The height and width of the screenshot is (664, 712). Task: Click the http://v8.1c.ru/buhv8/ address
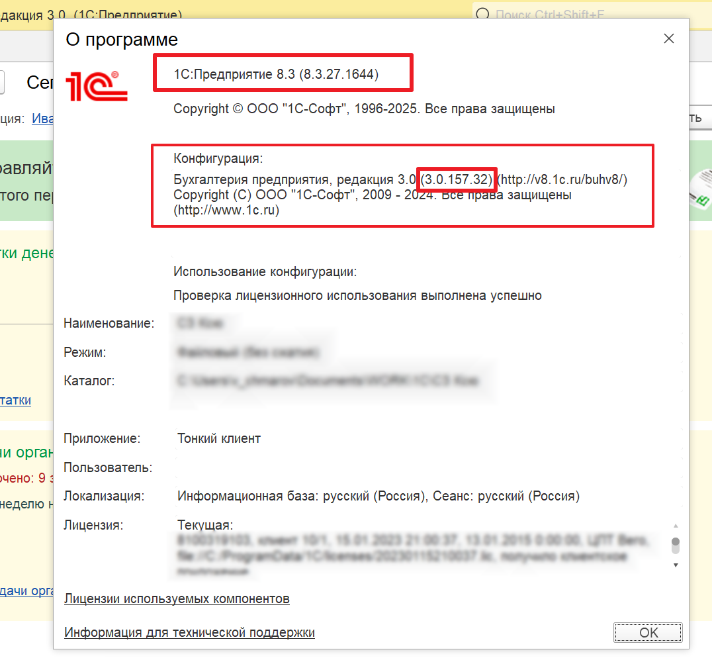(562, 179)
